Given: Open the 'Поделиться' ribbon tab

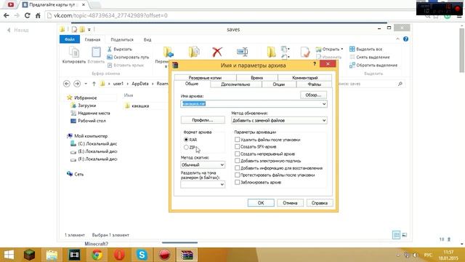Looking at the screenshot, I should (x=122, y=39).
